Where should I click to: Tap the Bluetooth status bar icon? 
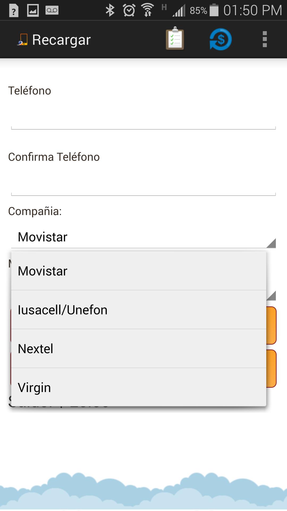(110, 10)
